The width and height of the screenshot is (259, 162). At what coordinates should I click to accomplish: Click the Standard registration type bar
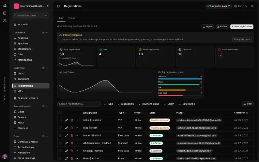[180, 79]
